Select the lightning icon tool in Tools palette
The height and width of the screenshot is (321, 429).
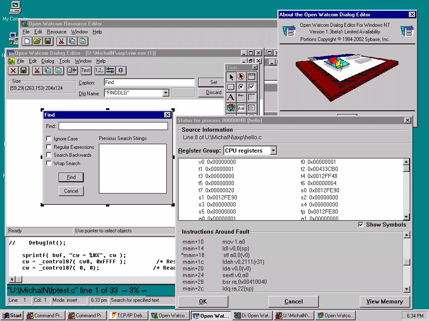coord(231,108)
